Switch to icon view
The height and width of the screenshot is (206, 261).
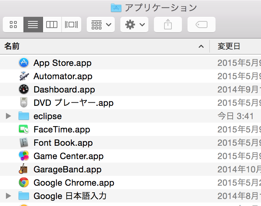pos(13,25)
